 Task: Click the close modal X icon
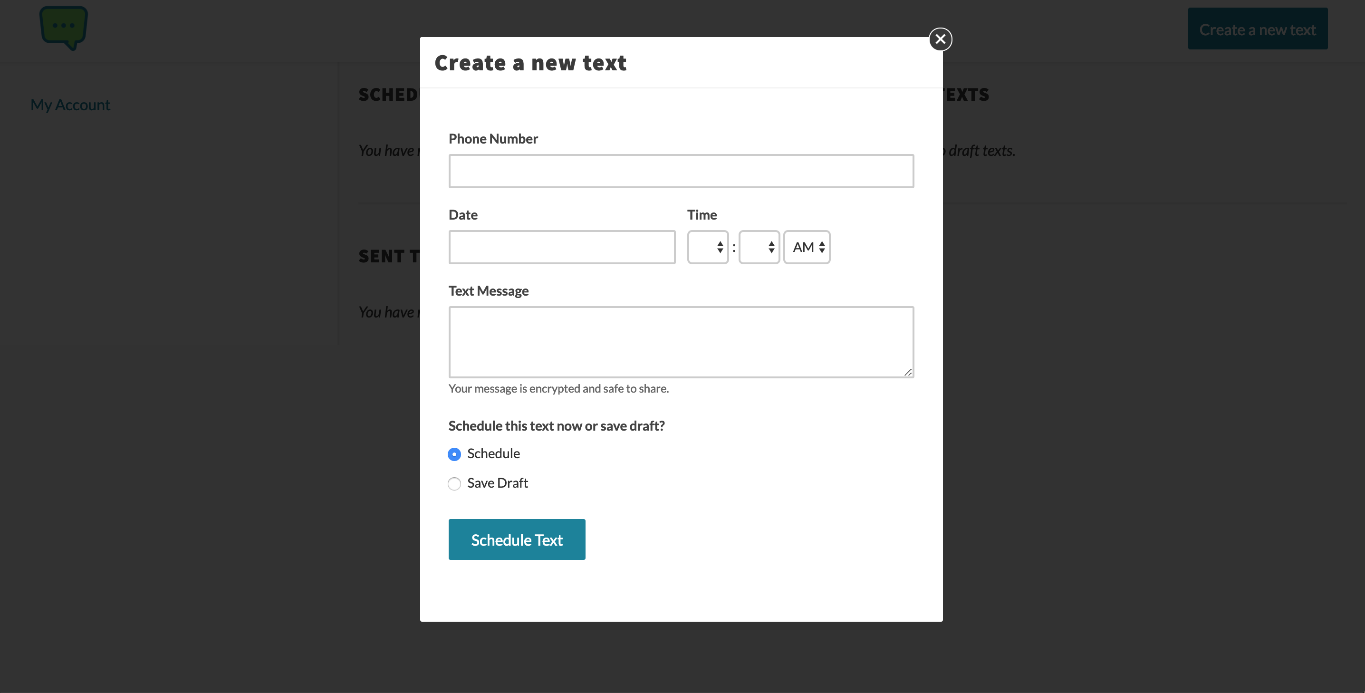pos(940,38)
